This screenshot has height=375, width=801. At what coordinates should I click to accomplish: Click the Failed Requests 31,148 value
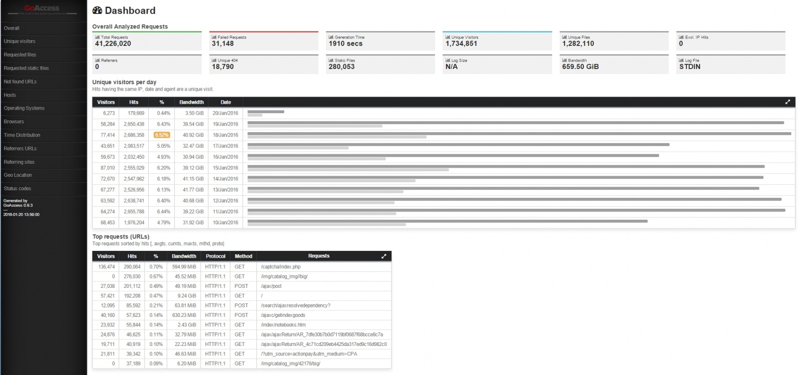coord(223,44)
